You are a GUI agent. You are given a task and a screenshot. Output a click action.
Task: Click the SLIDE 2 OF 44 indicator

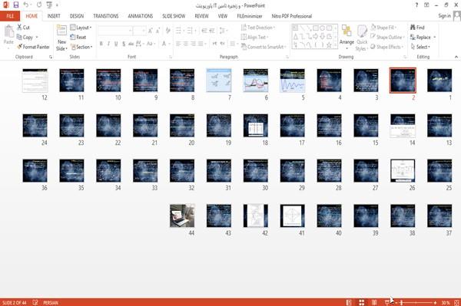(x=14, y=302)
